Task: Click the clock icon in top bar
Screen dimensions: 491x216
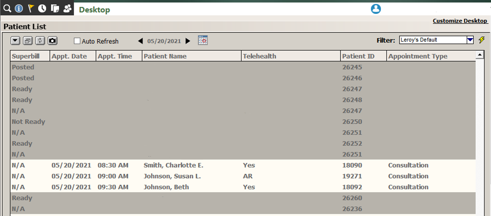Action: pos(42,8)
